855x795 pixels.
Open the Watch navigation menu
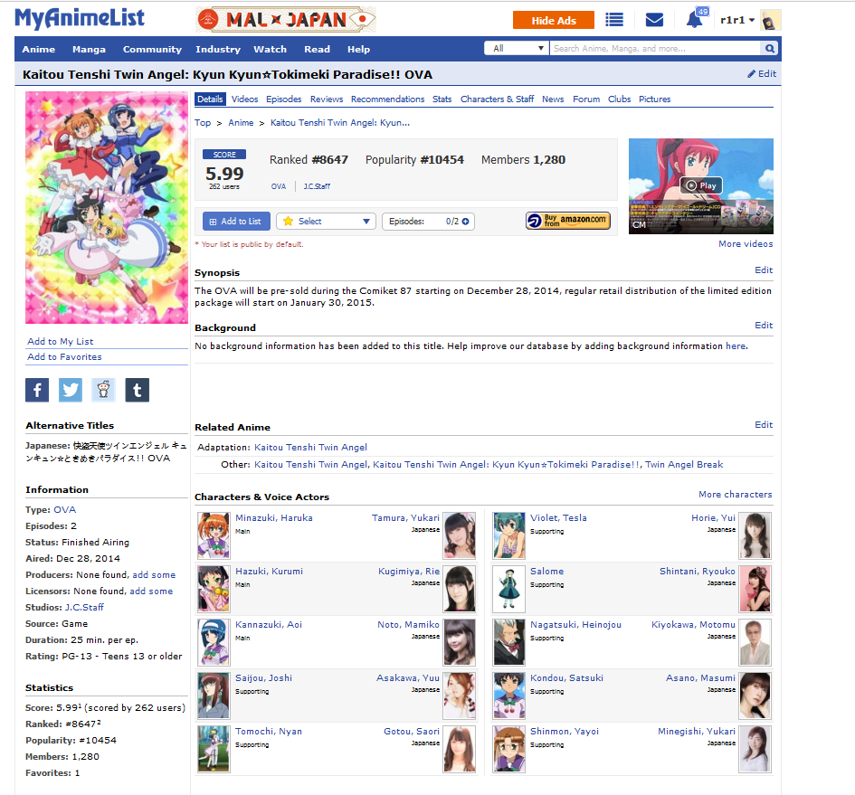coord(270,49)
